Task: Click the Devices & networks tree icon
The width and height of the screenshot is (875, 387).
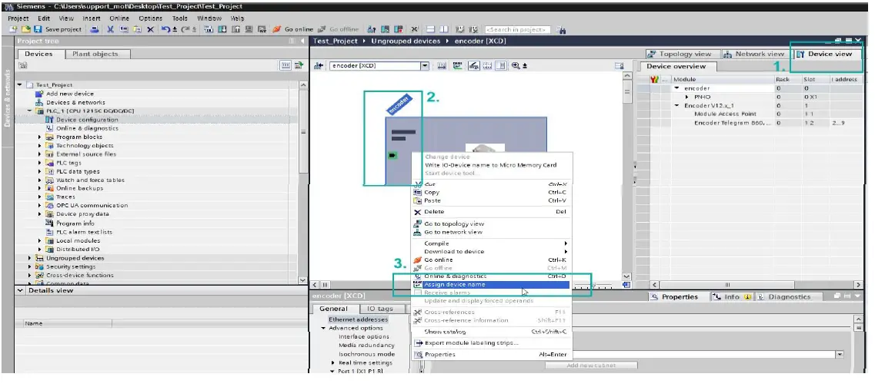Action: tap(39, 102)
